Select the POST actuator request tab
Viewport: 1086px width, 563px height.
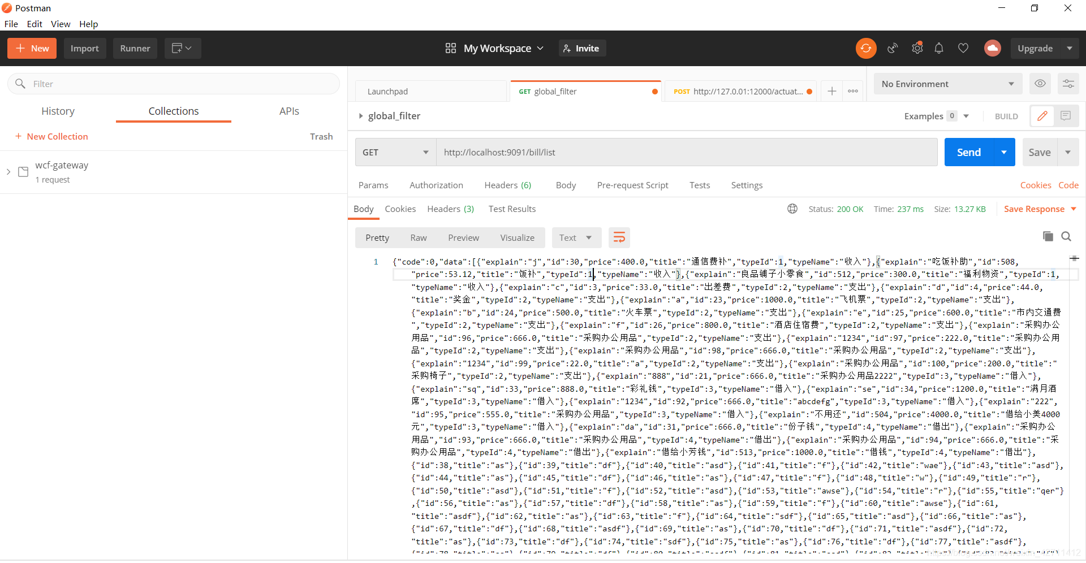click(x=740, y=91)
